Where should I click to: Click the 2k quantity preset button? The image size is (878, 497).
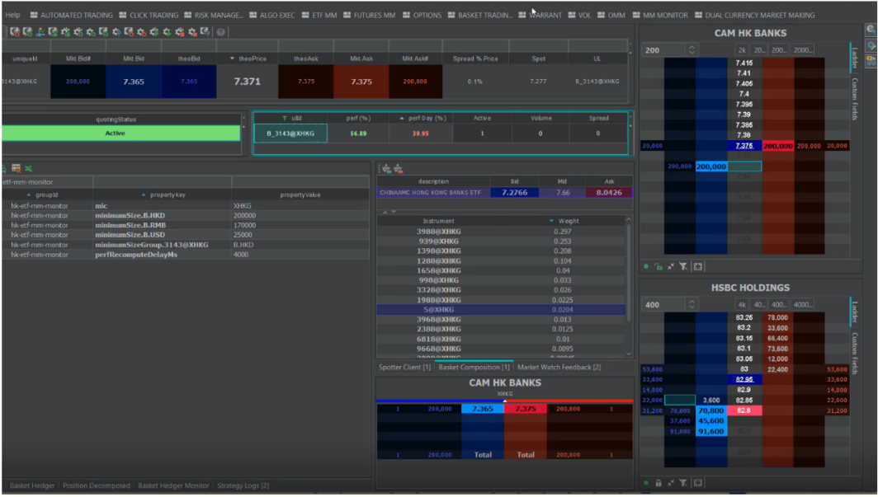click(x=742, y=50)
